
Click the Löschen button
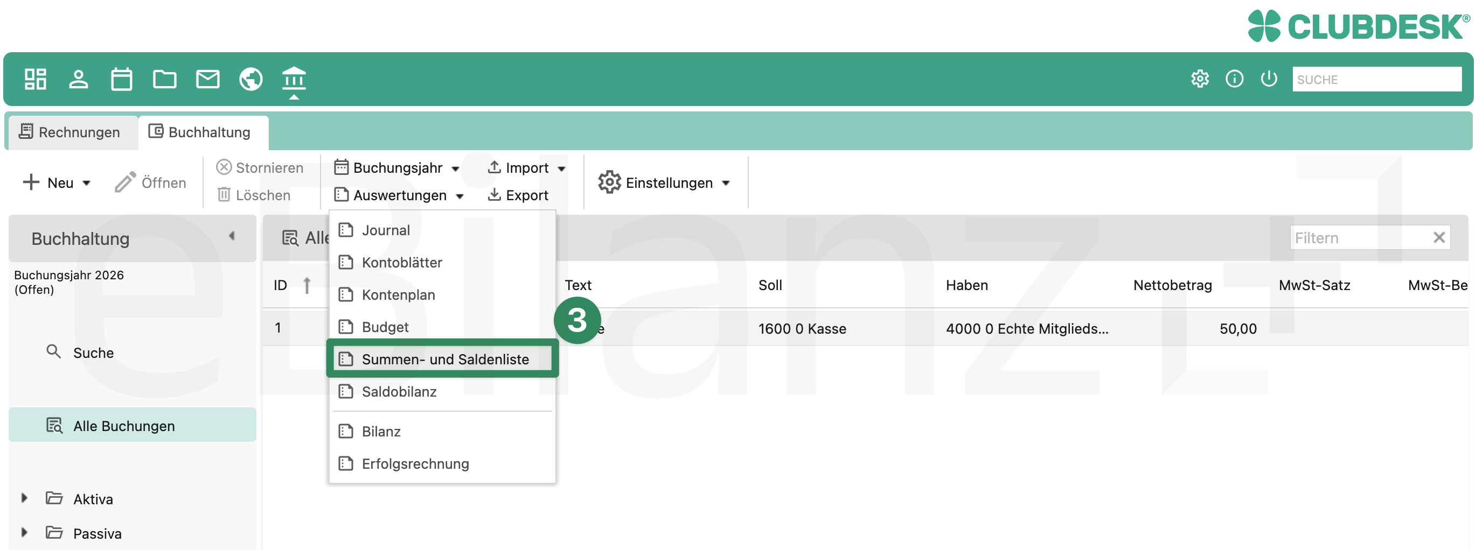coord(254,195)
